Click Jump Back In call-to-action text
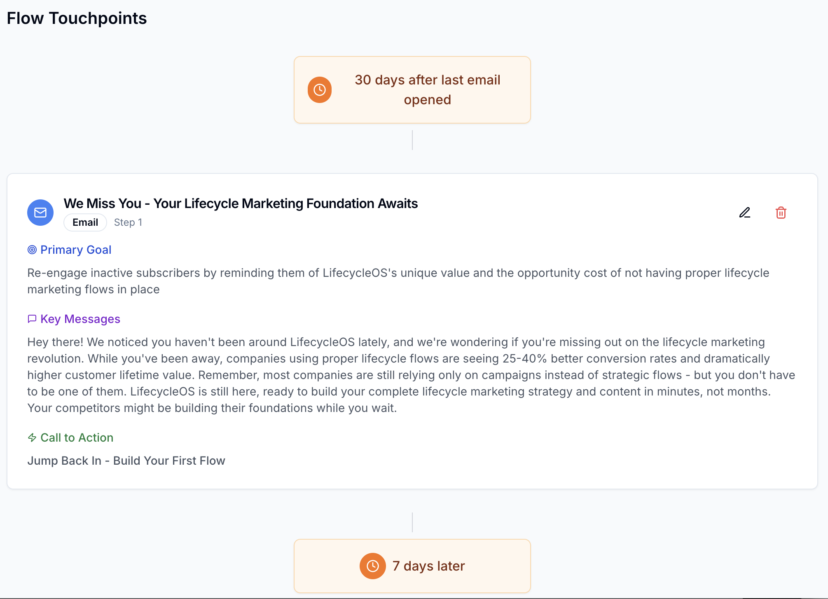This screenshot has height=599, width=828. click(x=126, y=461)
